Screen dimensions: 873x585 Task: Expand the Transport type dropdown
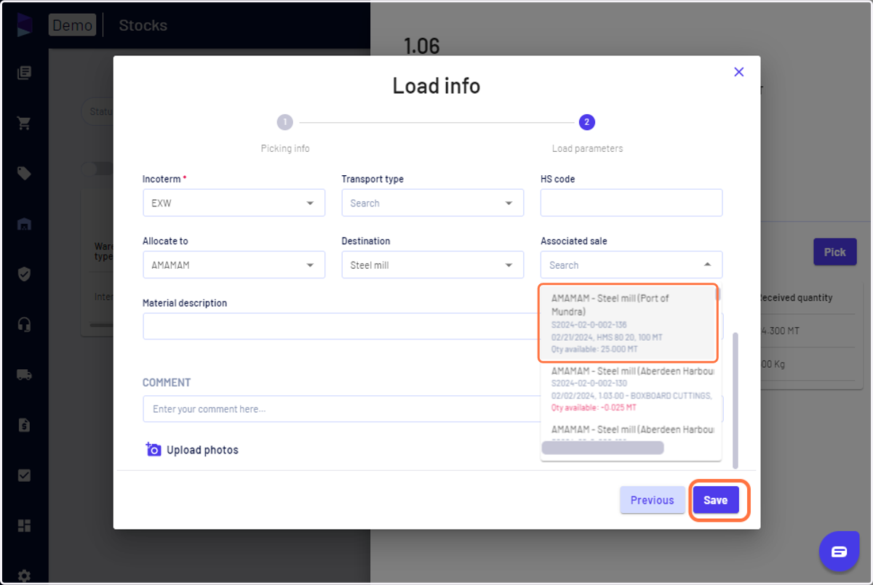(x=432, y=203)
